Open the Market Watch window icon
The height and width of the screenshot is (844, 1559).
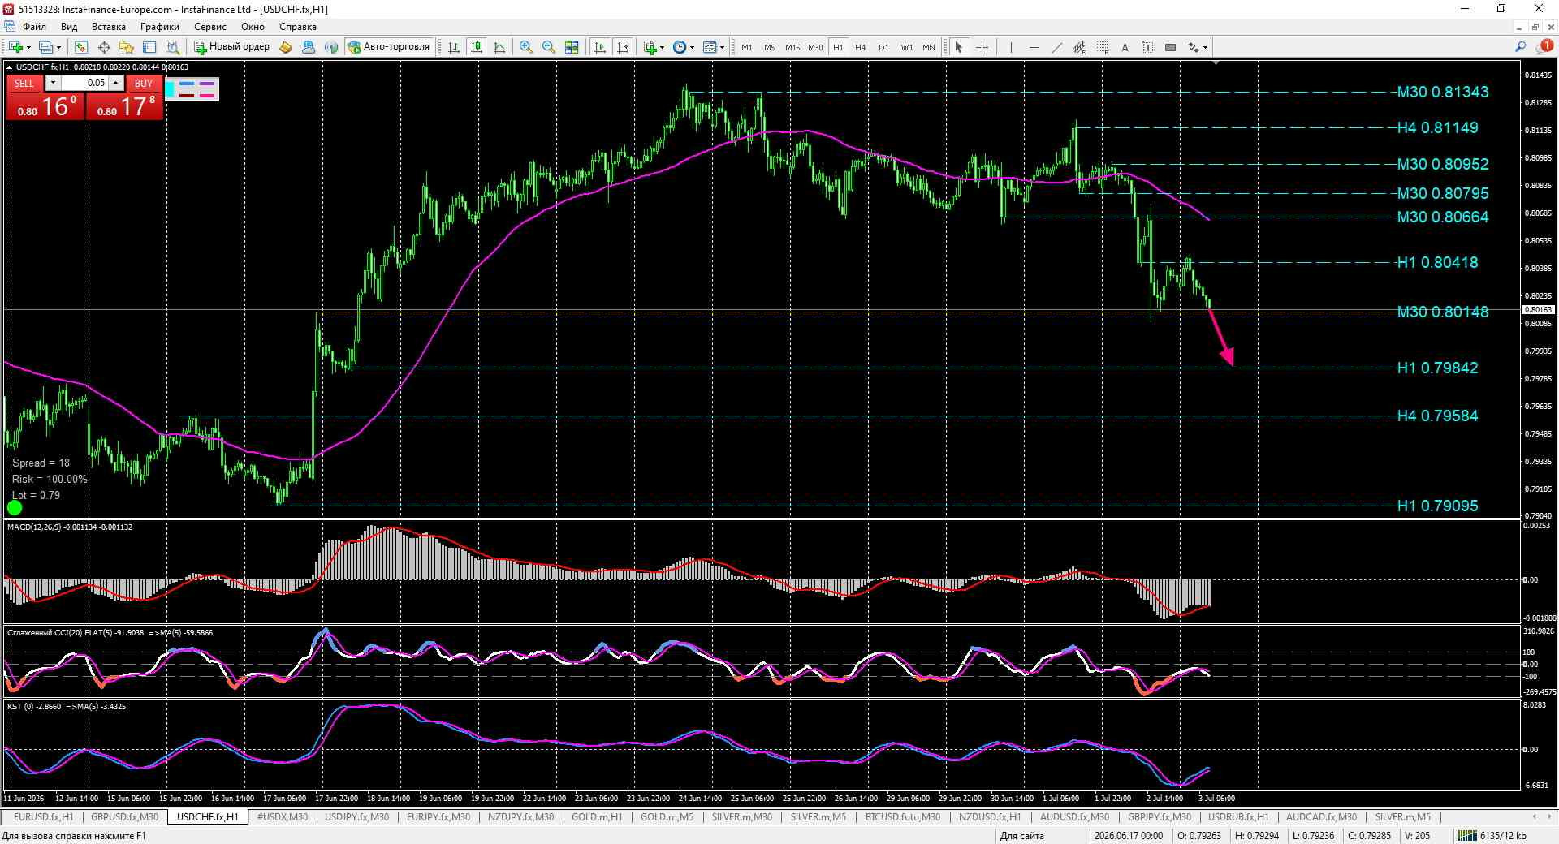tap(81, 47)
